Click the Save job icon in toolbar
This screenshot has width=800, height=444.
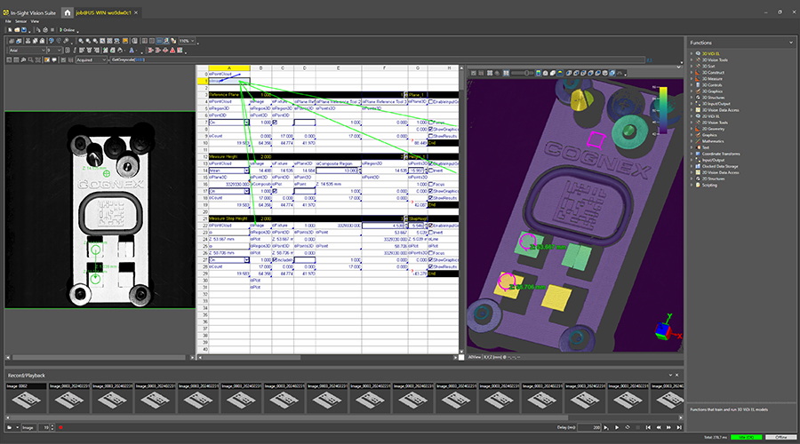coord(25,29)
